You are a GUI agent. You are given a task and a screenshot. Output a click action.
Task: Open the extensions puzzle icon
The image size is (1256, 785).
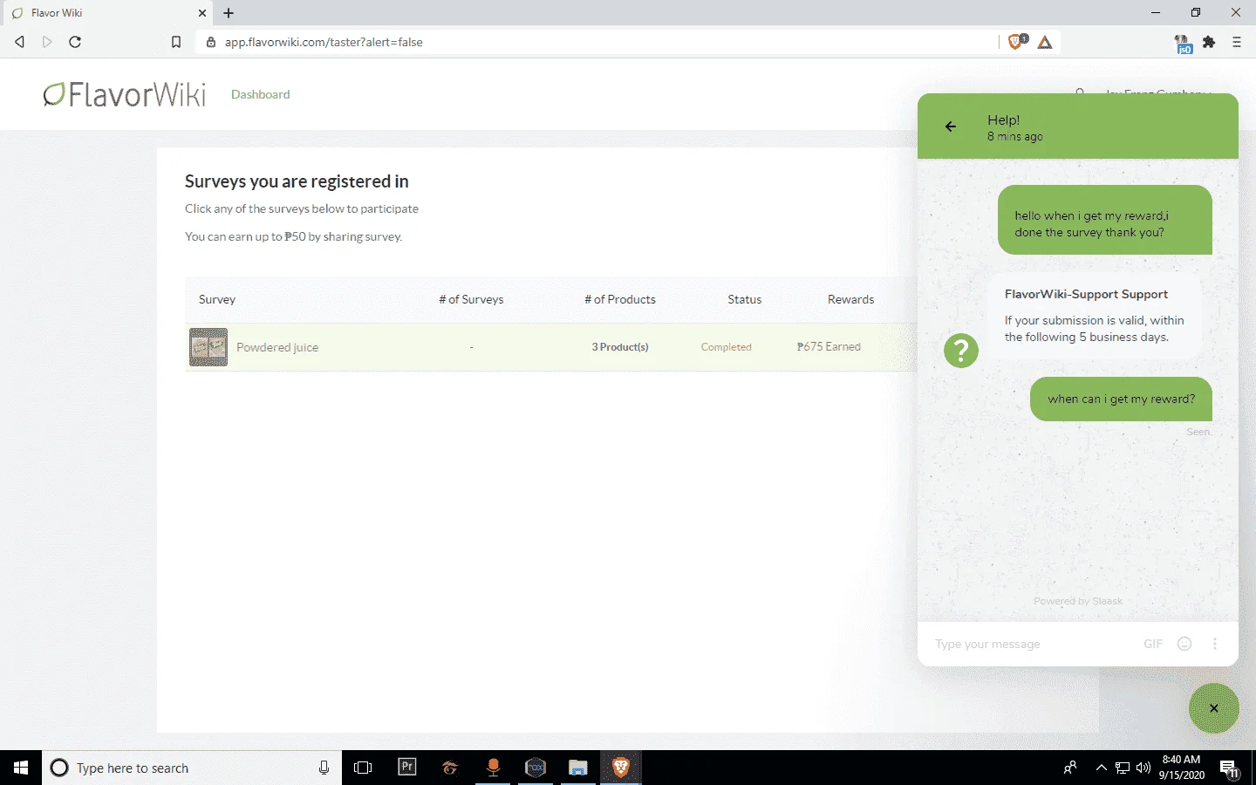(1209, 42)
